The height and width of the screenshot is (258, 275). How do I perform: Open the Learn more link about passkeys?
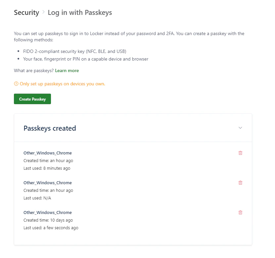pos(67,70)
